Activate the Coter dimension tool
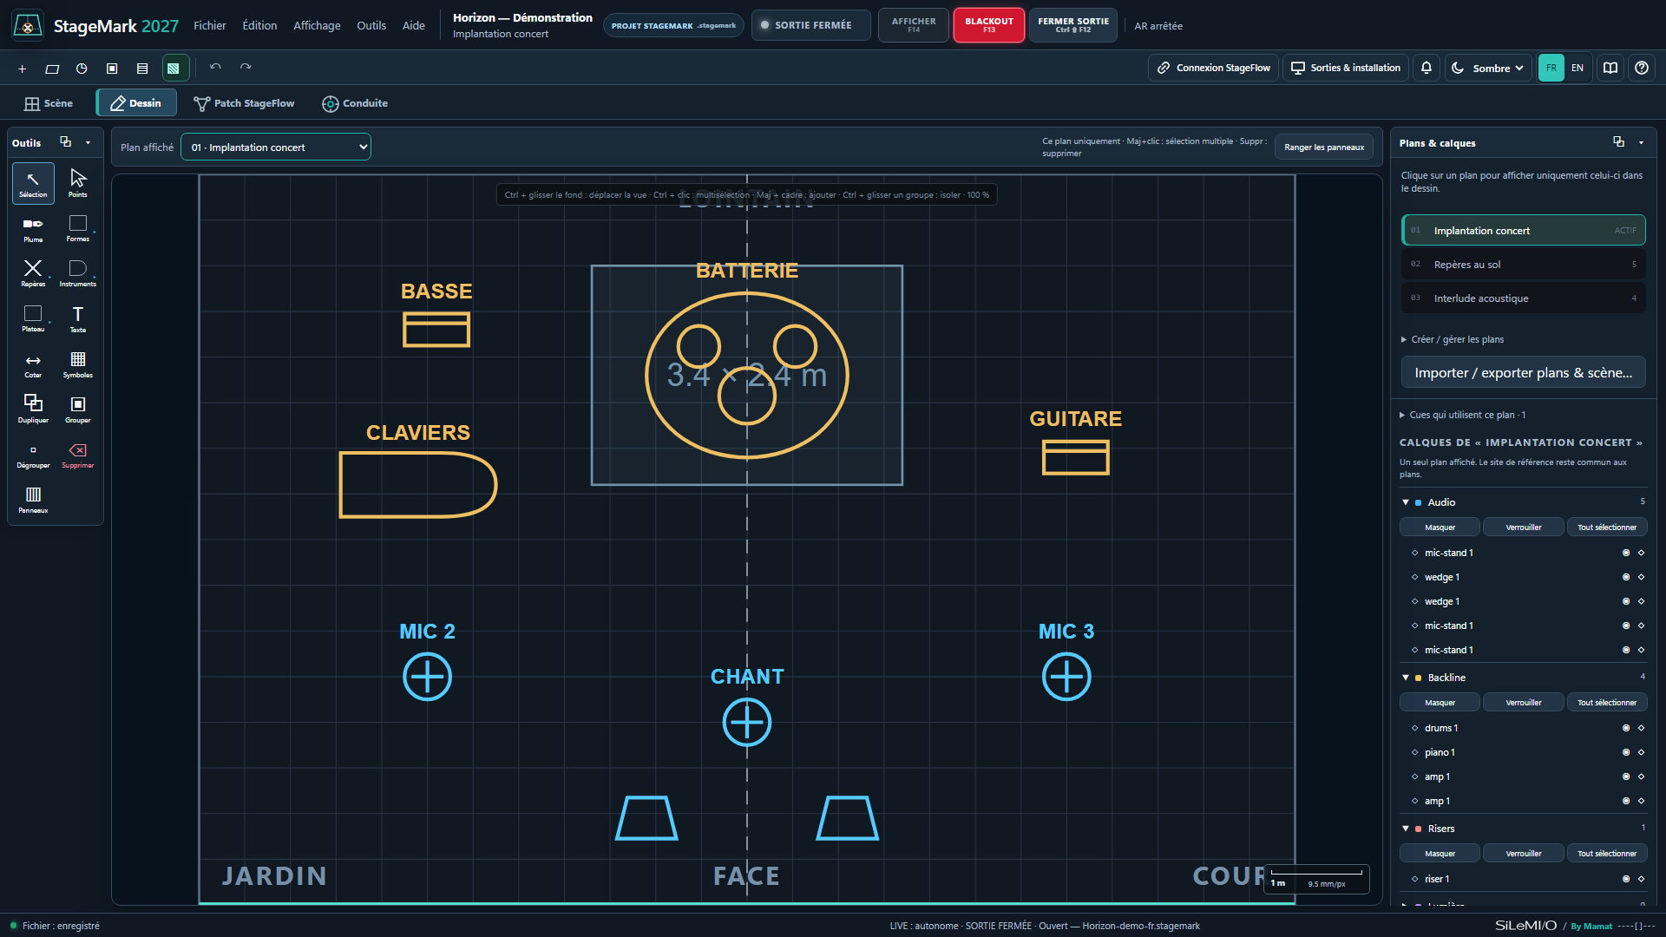 [33, 364]
